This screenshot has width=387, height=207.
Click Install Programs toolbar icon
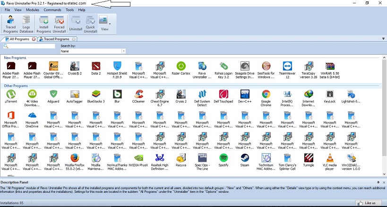43,24
